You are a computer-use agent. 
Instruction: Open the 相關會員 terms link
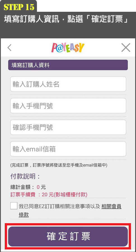(111, 206)
